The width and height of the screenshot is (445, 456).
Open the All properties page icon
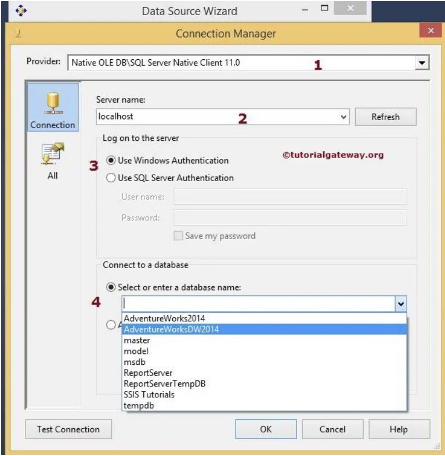(x=53, y=161)
